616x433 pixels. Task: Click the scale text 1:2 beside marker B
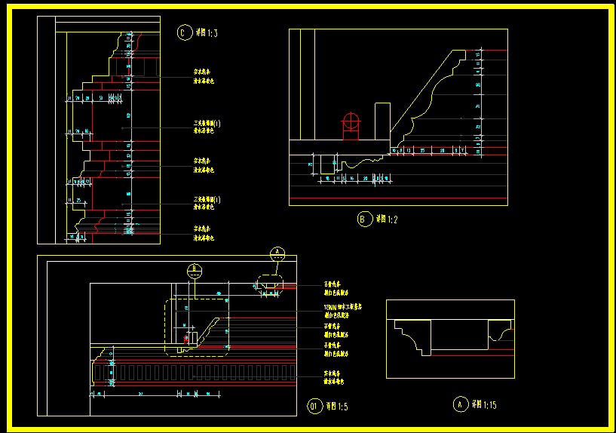[392, 220]
